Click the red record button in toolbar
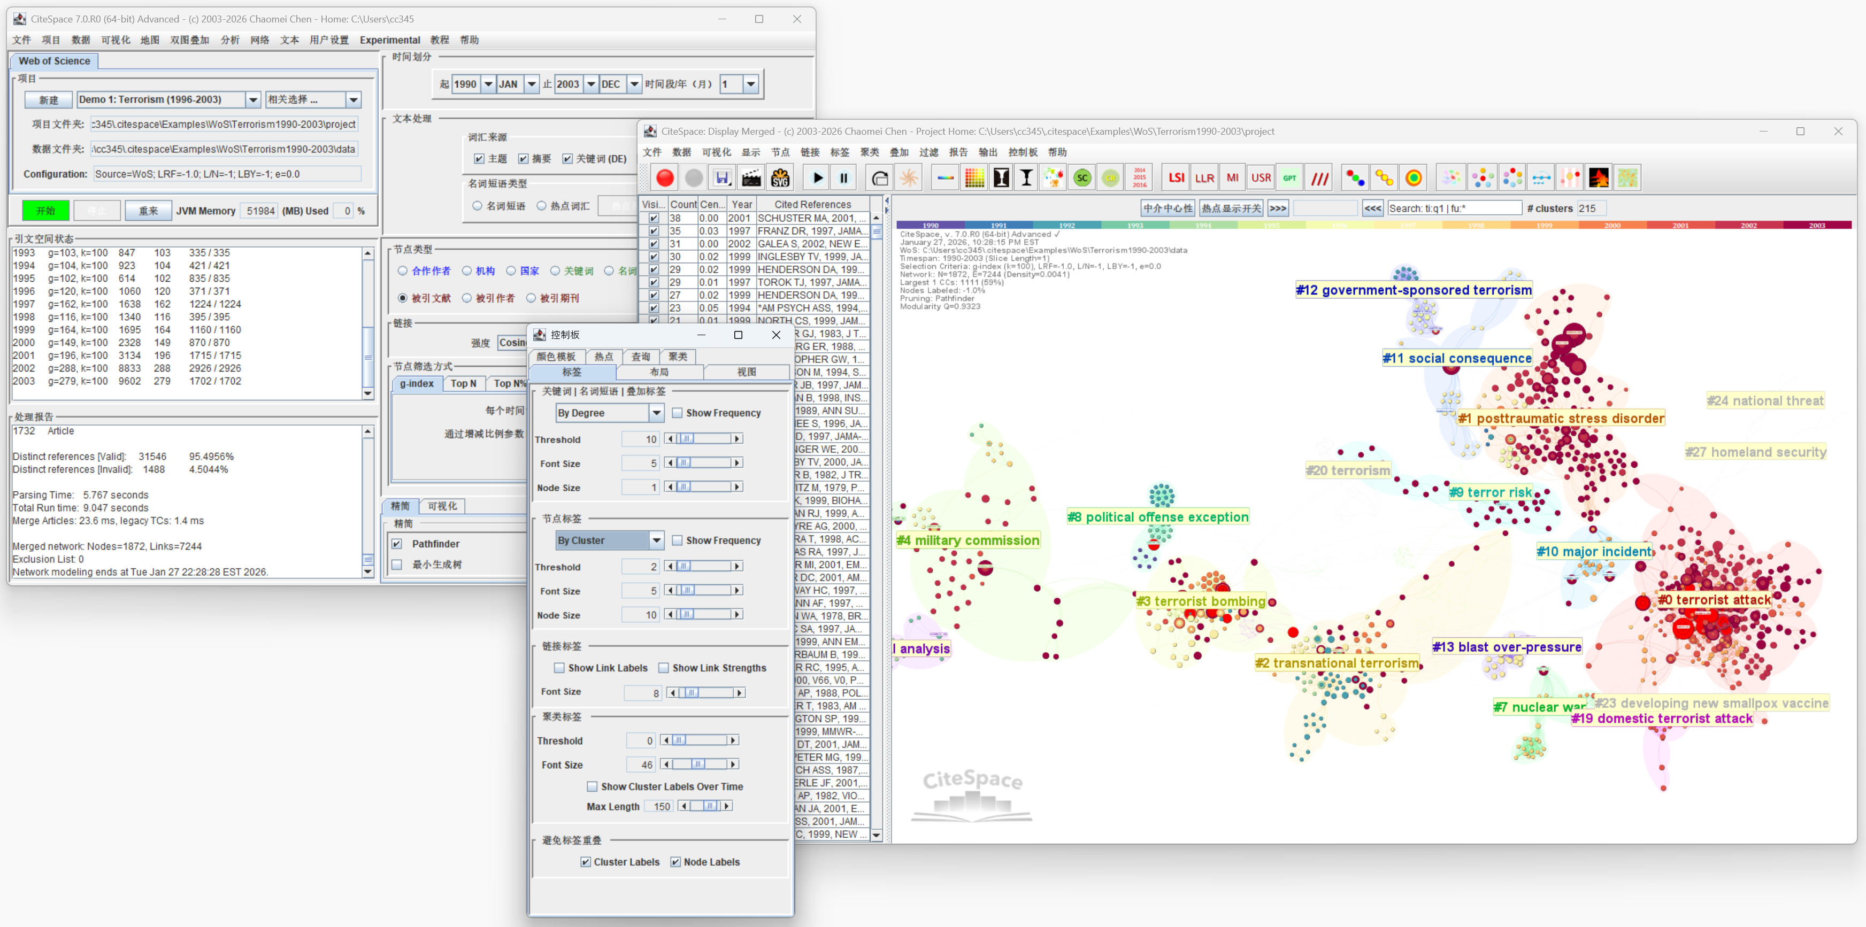 click(x=664, y=177)
